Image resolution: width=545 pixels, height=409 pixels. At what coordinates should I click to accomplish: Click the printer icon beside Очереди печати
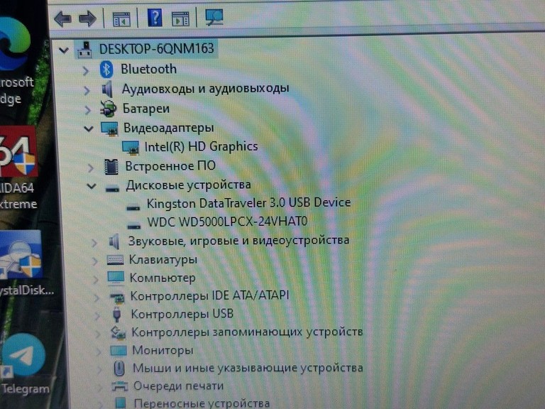tap(119, 386)
